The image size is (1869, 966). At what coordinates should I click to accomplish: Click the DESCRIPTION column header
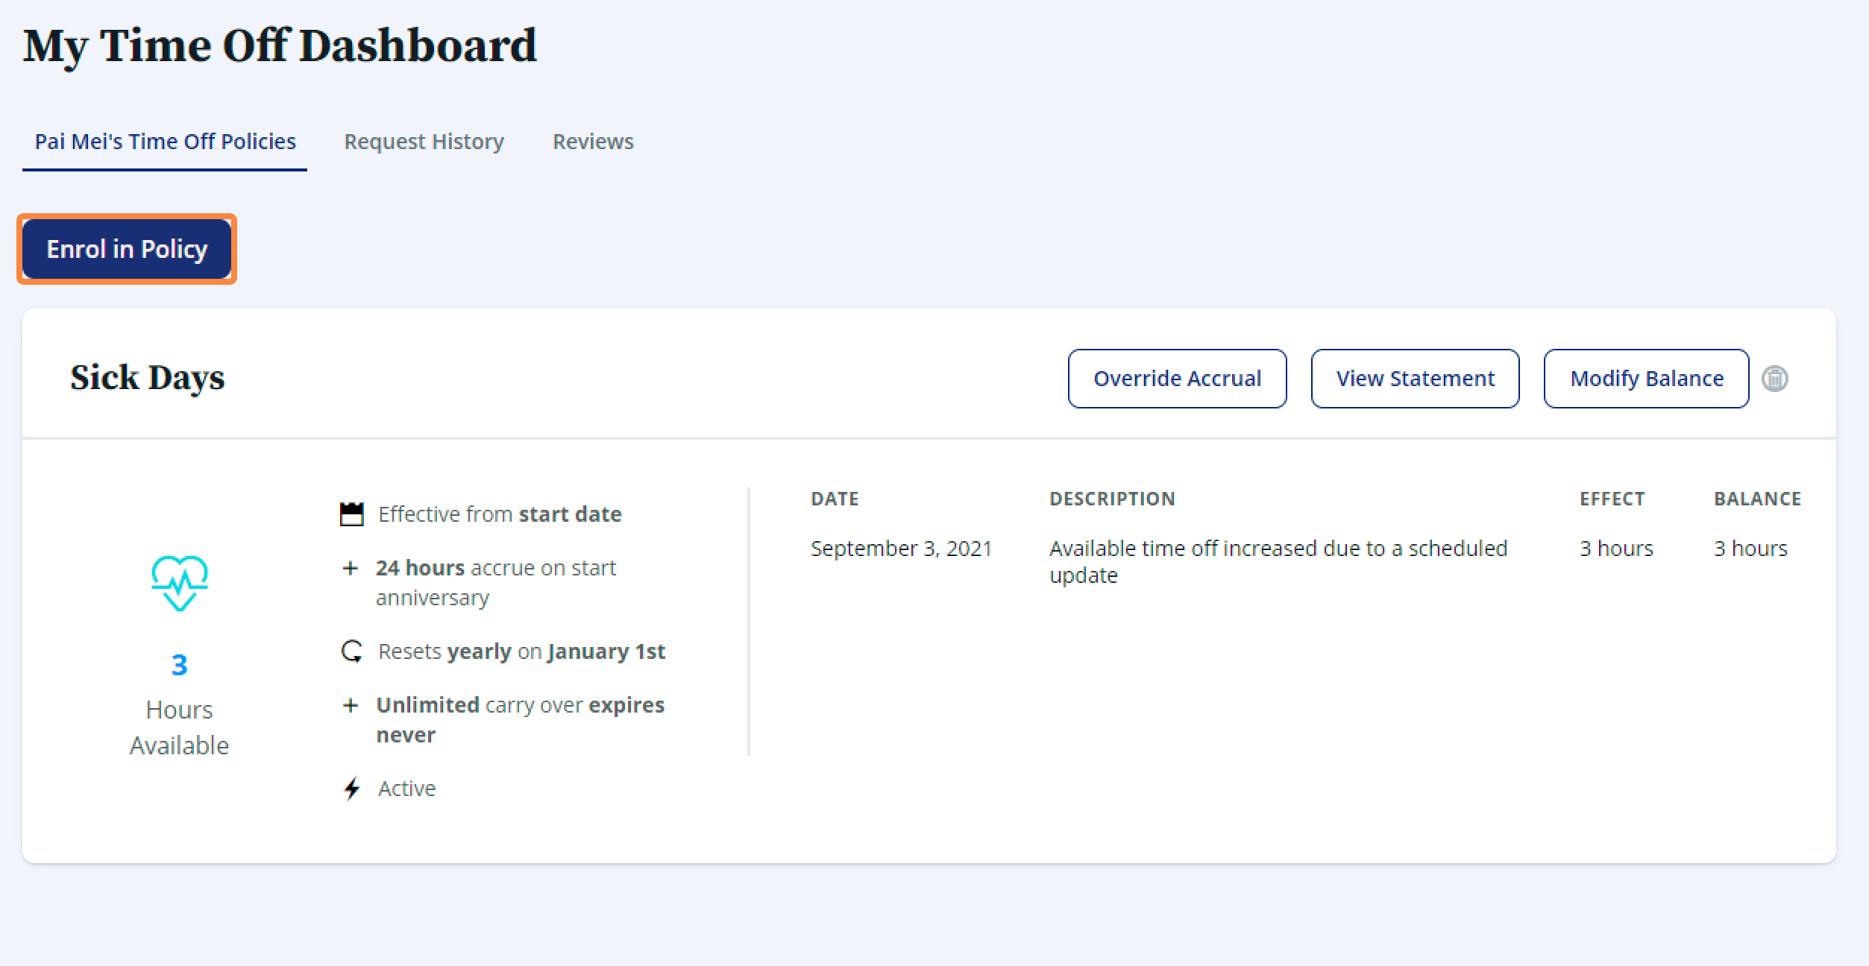1112,499
